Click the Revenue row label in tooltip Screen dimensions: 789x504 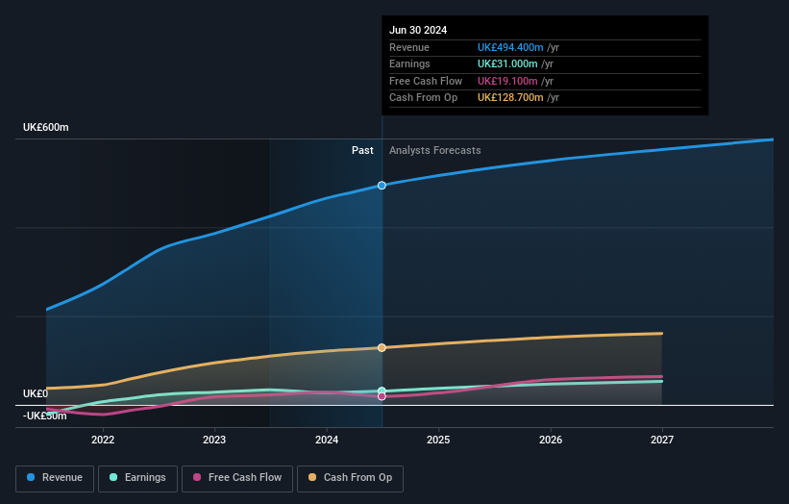pyautogui.click(x=409, y=47)
